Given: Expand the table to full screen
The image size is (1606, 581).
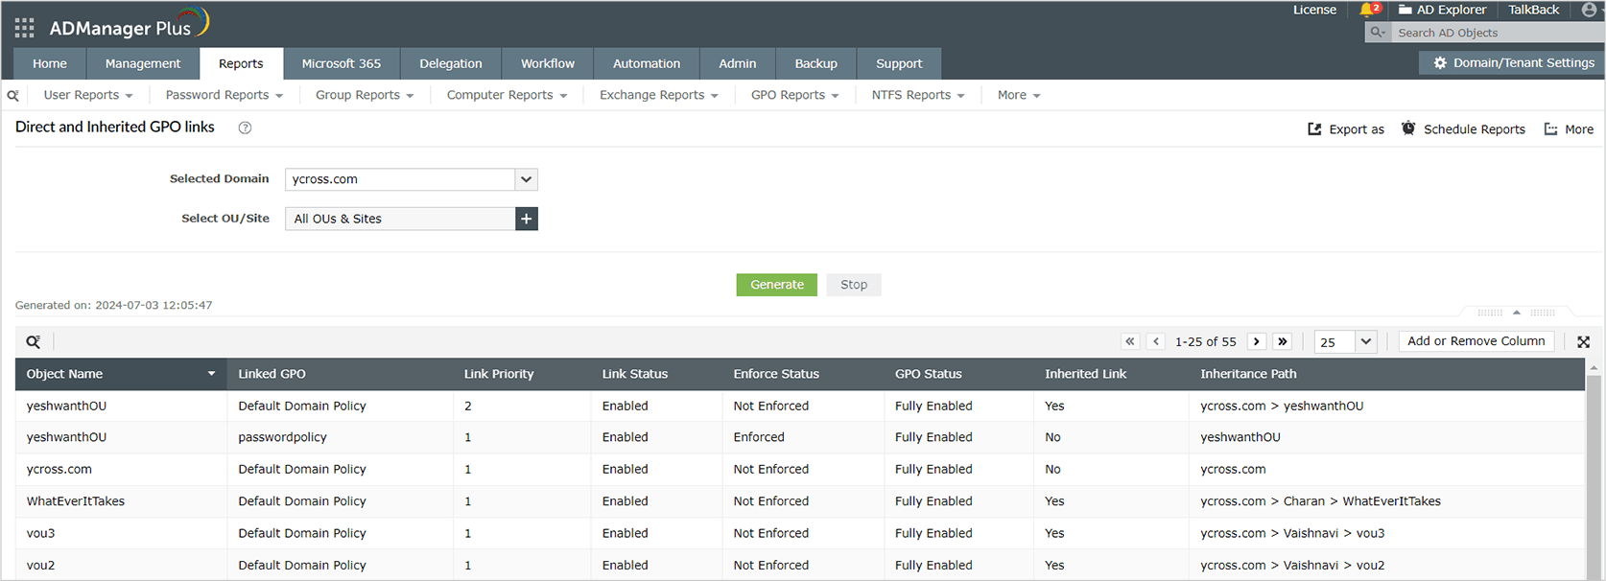Looking at the screenshot, I should [x=1584, y=341].
